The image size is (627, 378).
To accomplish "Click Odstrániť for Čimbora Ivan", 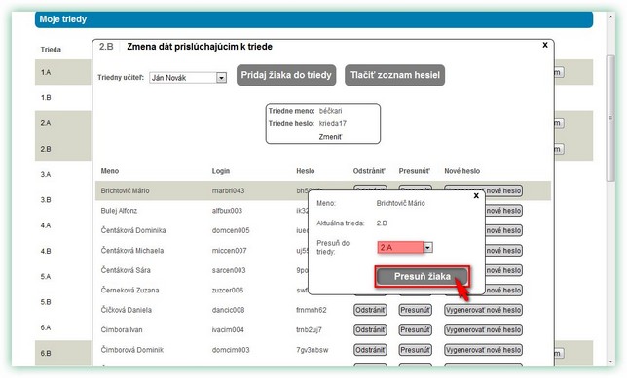I will tap(370, 330).
